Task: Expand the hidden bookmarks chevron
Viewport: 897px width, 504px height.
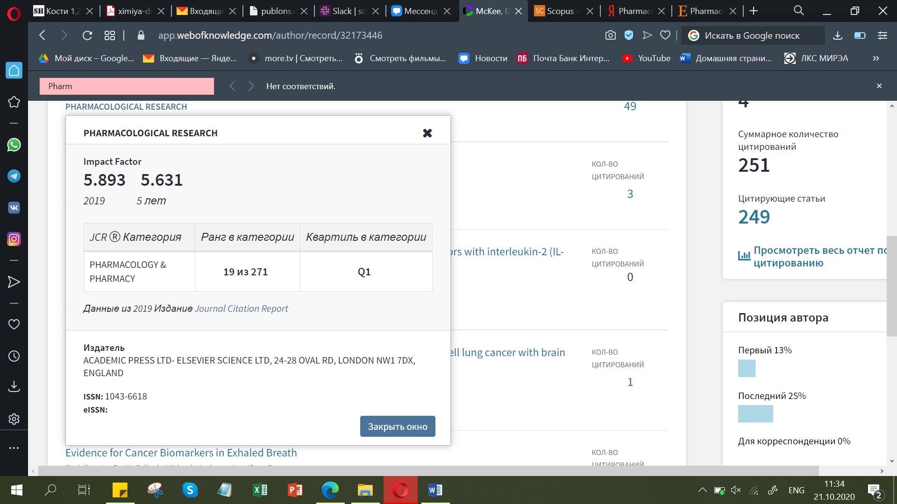Action: (876, 58)
